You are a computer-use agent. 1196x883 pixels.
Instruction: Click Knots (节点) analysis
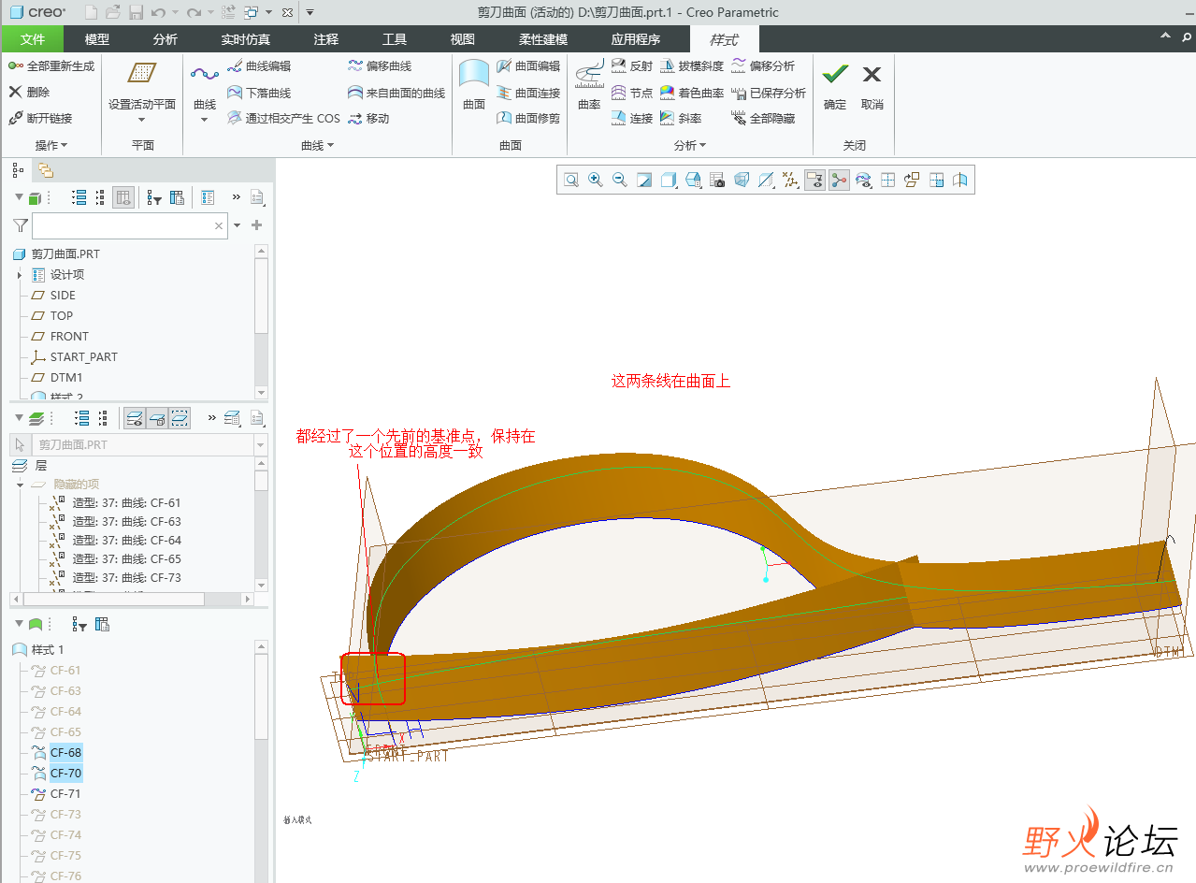(x=632, y=93)
